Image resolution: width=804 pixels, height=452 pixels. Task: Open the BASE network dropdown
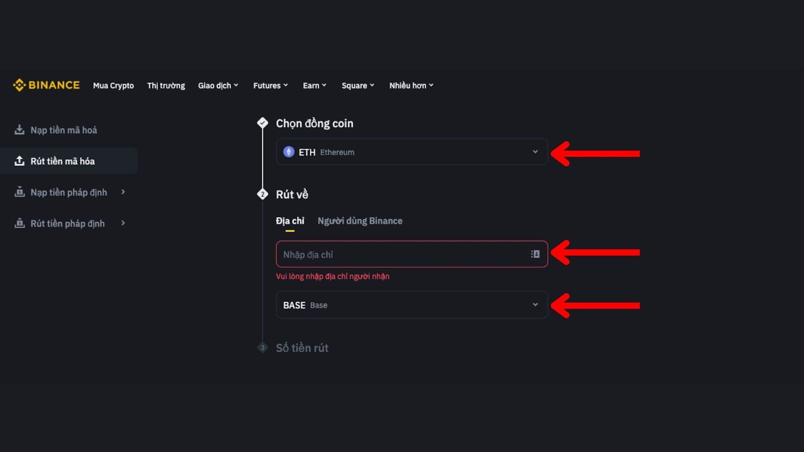[x=412, y=305]
